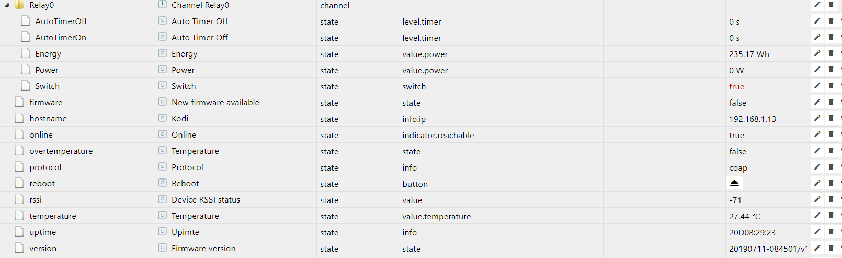842x258 pixels.
Task: Toggle the Switch value showing true
Action: tap(736, 87)
